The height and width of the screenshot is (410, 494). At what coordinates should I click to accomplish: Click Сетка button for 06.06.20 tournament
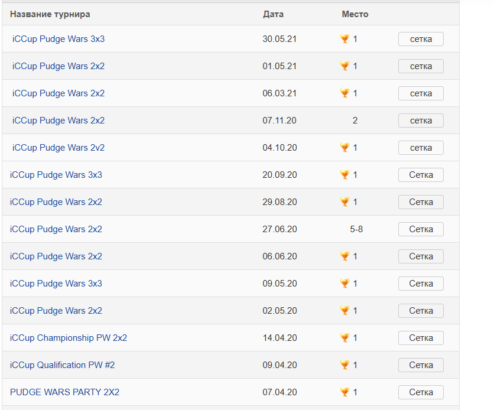click(x=421, y=256)
